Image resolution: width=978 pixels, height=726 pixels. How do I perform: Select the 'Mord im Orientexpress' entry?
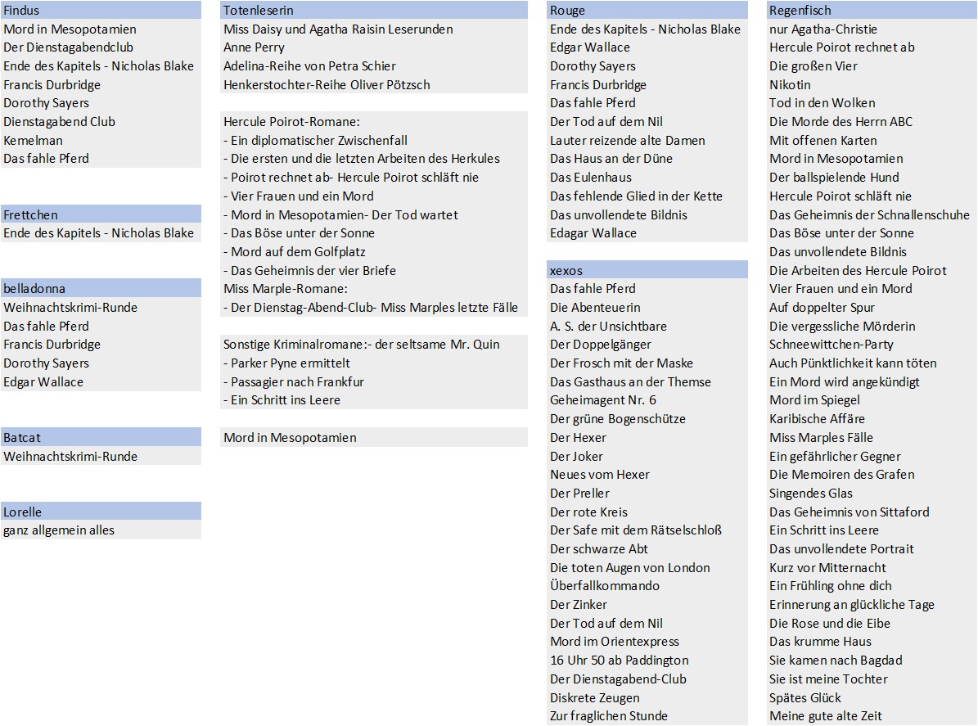pyautogui.click(x=615, y=642)
